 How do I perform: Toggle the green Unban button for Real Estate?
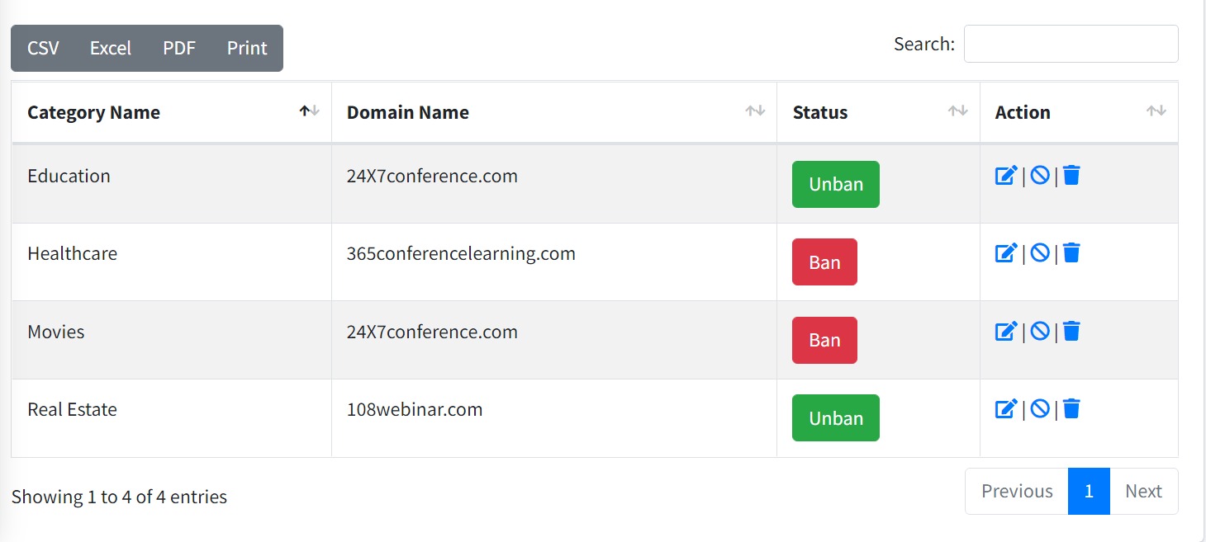tap(835, 418)
